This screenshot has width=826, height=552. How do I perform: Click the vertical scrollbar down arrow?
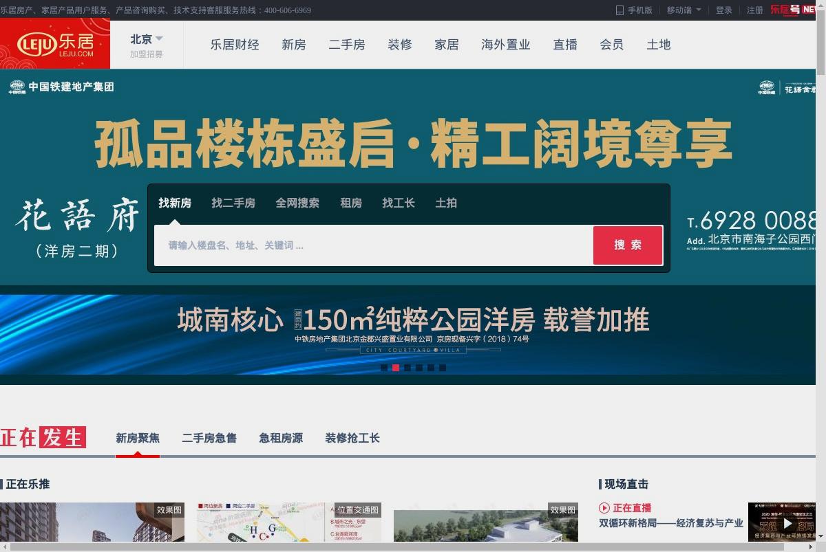click(821, 538)
